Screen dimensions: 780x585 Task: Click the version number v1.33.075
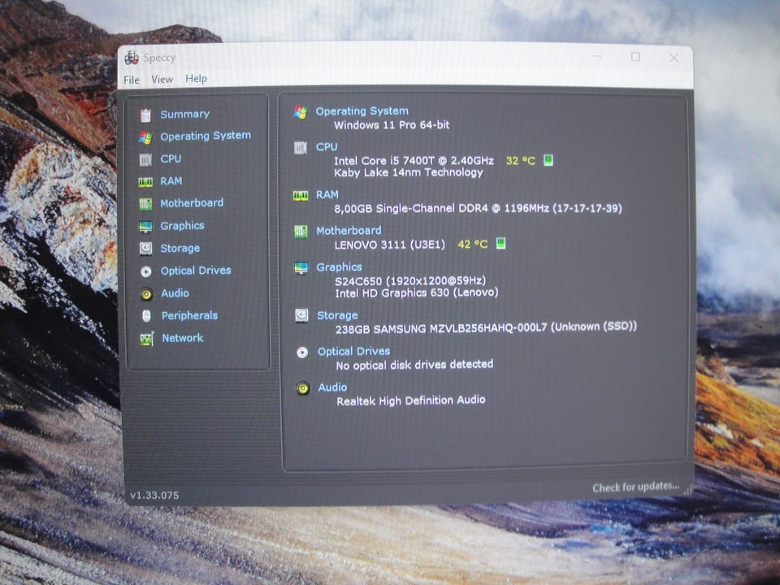pyautogui.click(x=154, y=495)
